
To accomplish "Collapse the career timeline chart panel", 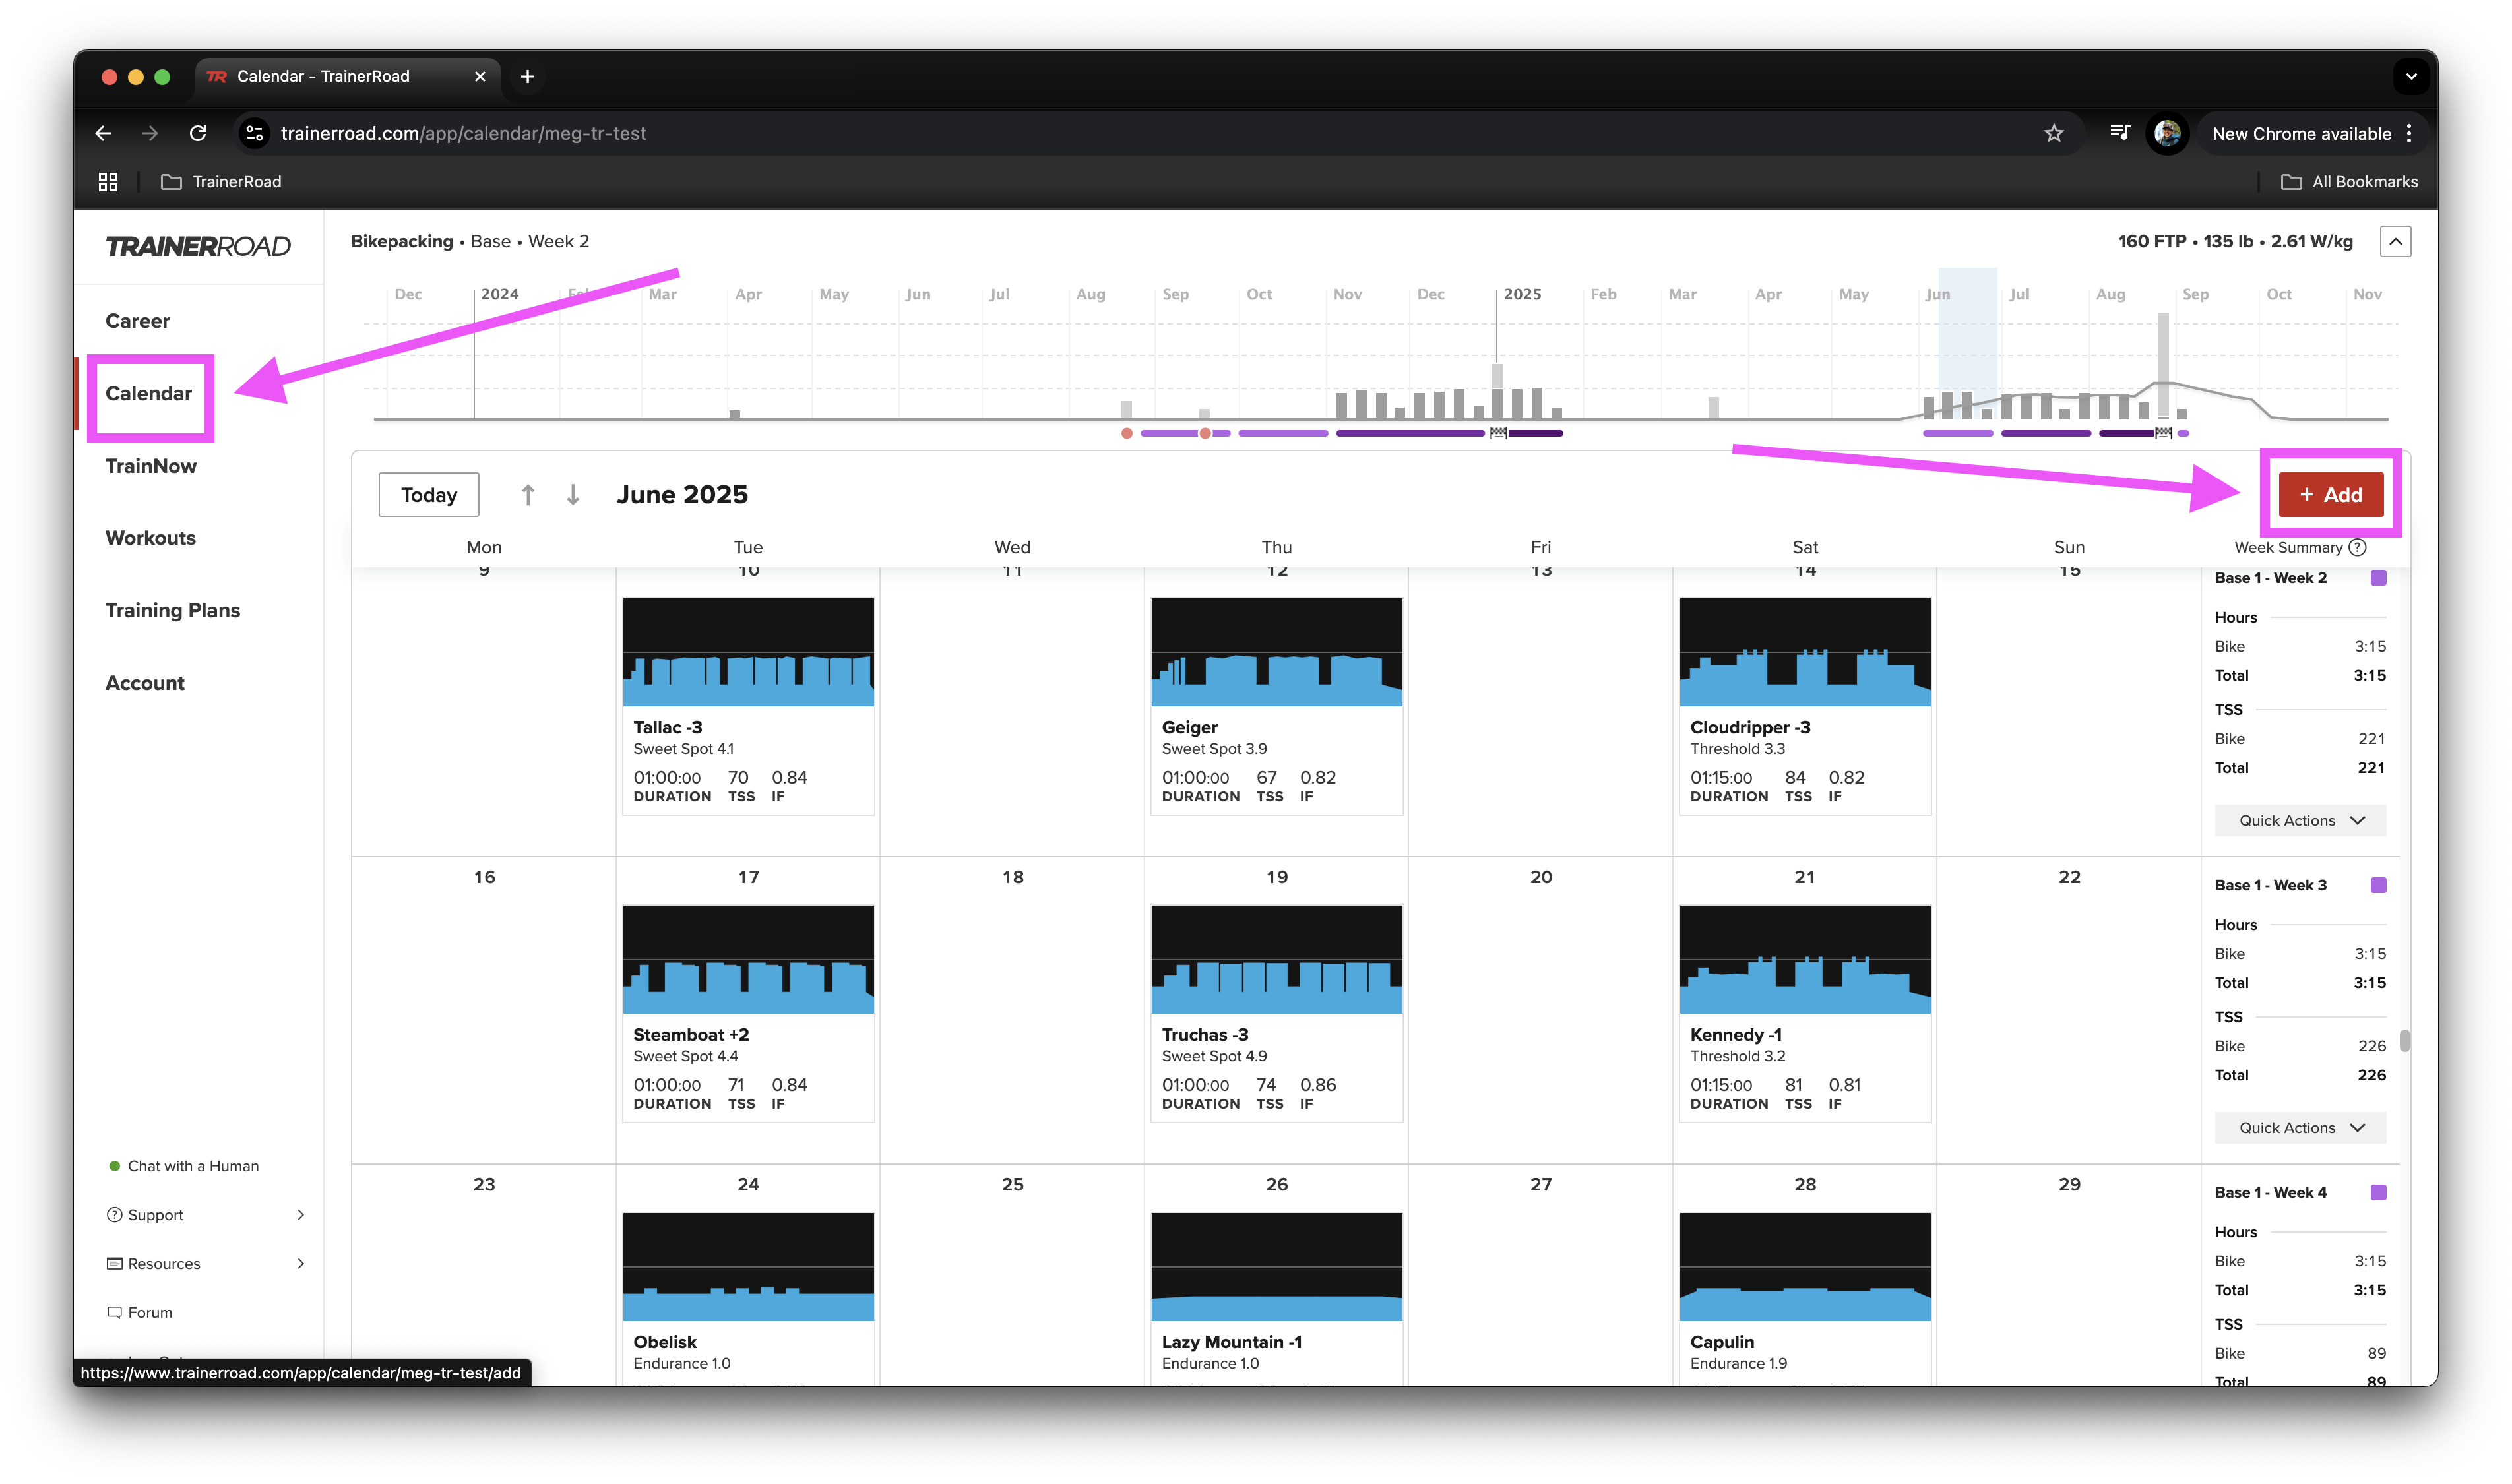I will click(2396, 241).
